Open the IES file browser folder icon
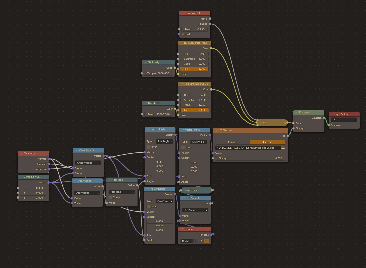366x268 pixels. (x=283, y=148)
